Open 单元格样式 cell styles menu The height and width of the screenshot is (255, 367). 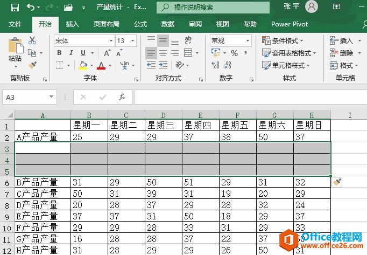tap(286, 65)
